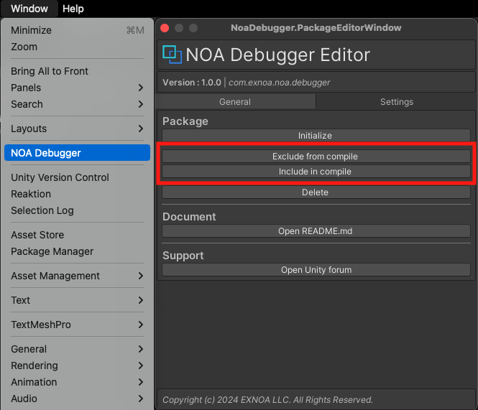478x410 pixels.
Task: Click the Version : 1.0.0 label
Action: [x=192, y=83]
